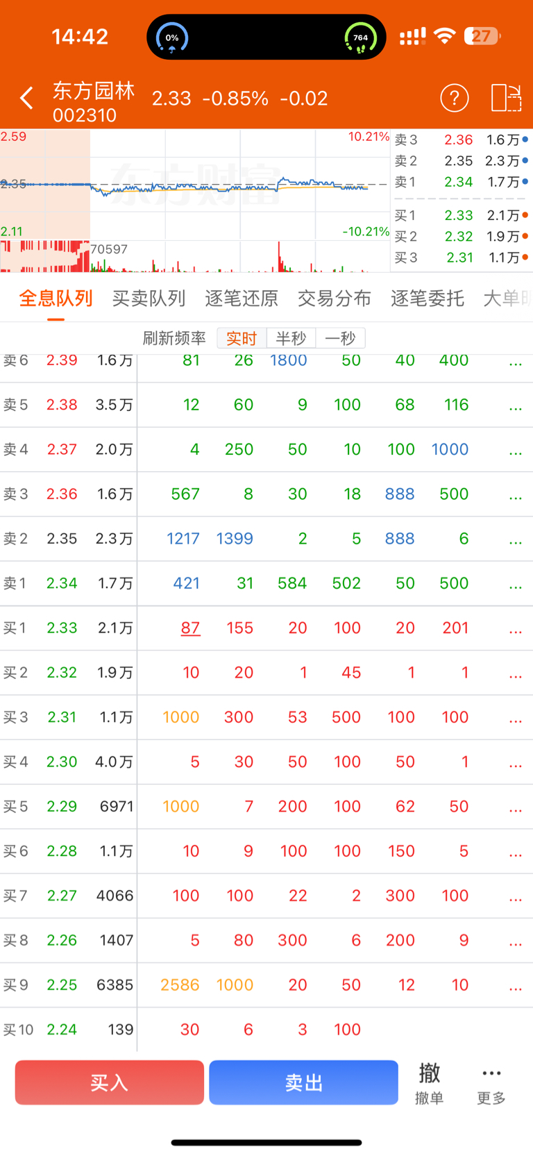Tap the volume bar chart 70597
The image size is (533, 1156).
[x=195, y=256]
